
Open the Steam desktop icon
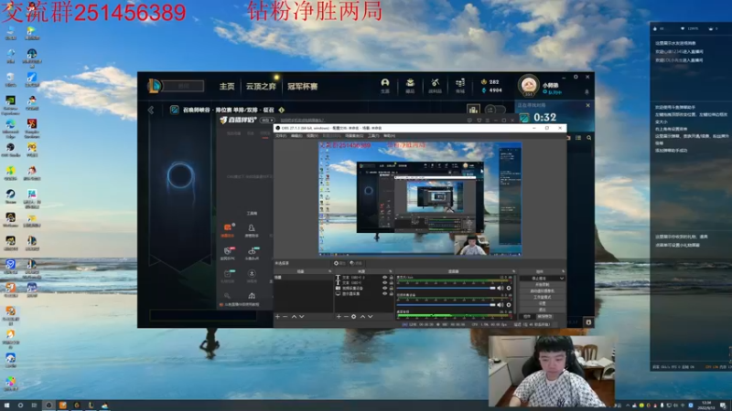[x=10, y=194]
